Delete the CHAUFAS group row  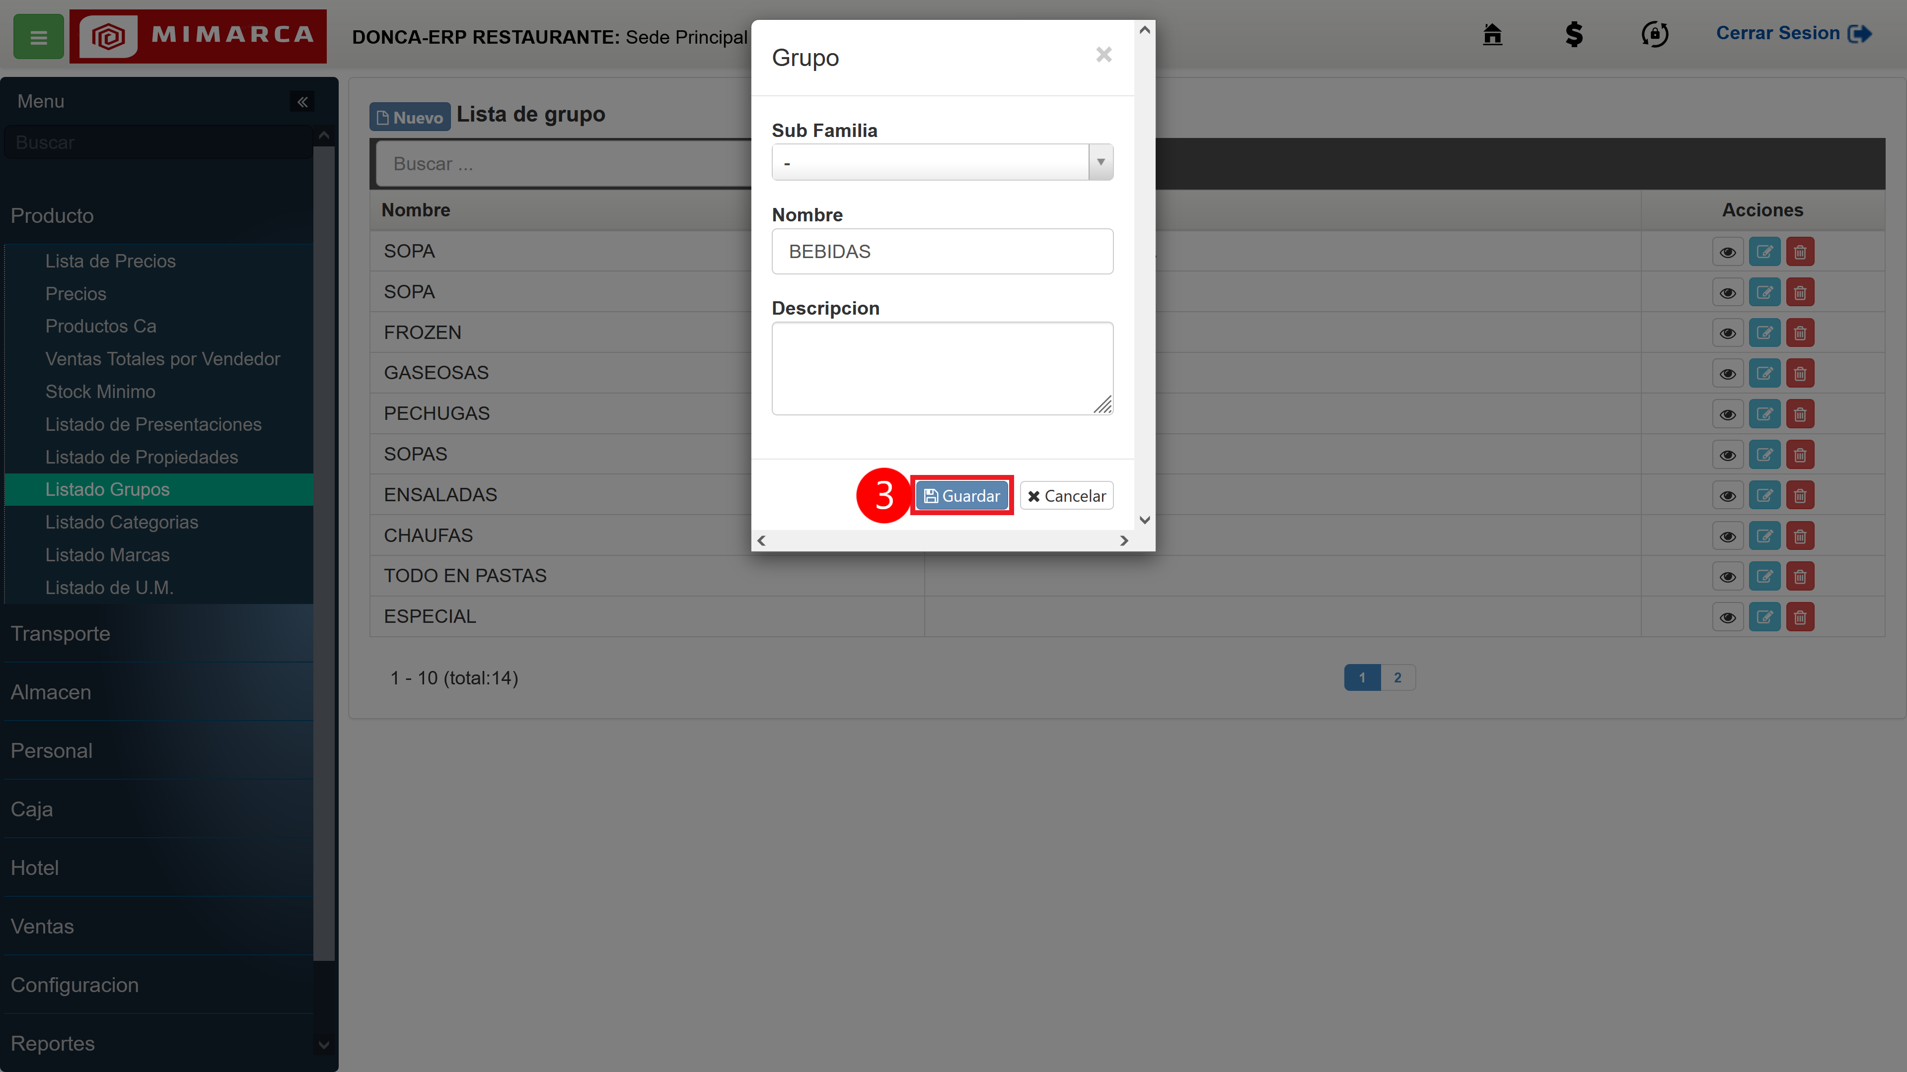(x=1800, y=536)
